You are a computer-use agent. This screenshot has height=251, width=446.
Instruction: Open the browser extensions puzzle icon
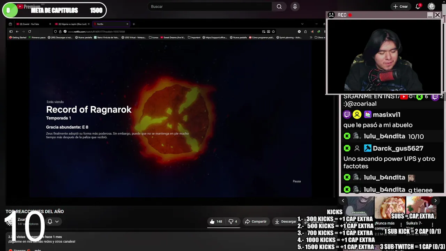point(306,31)
